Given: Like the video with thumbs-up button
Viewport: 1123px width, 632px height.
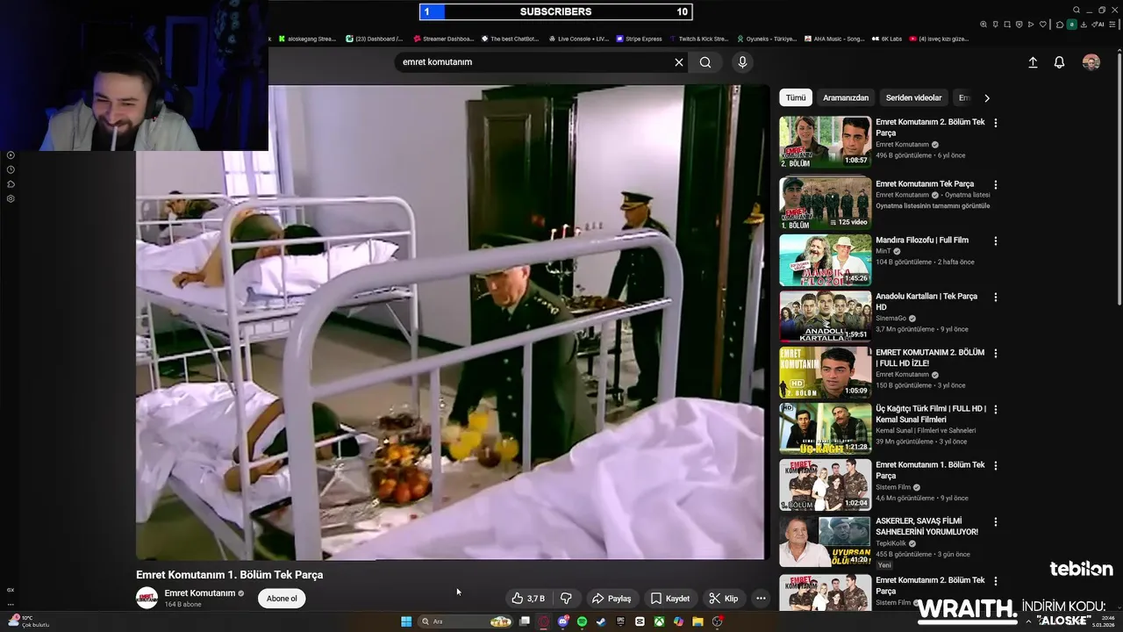Looking at the screenshot, I should (x=529, y=599).
